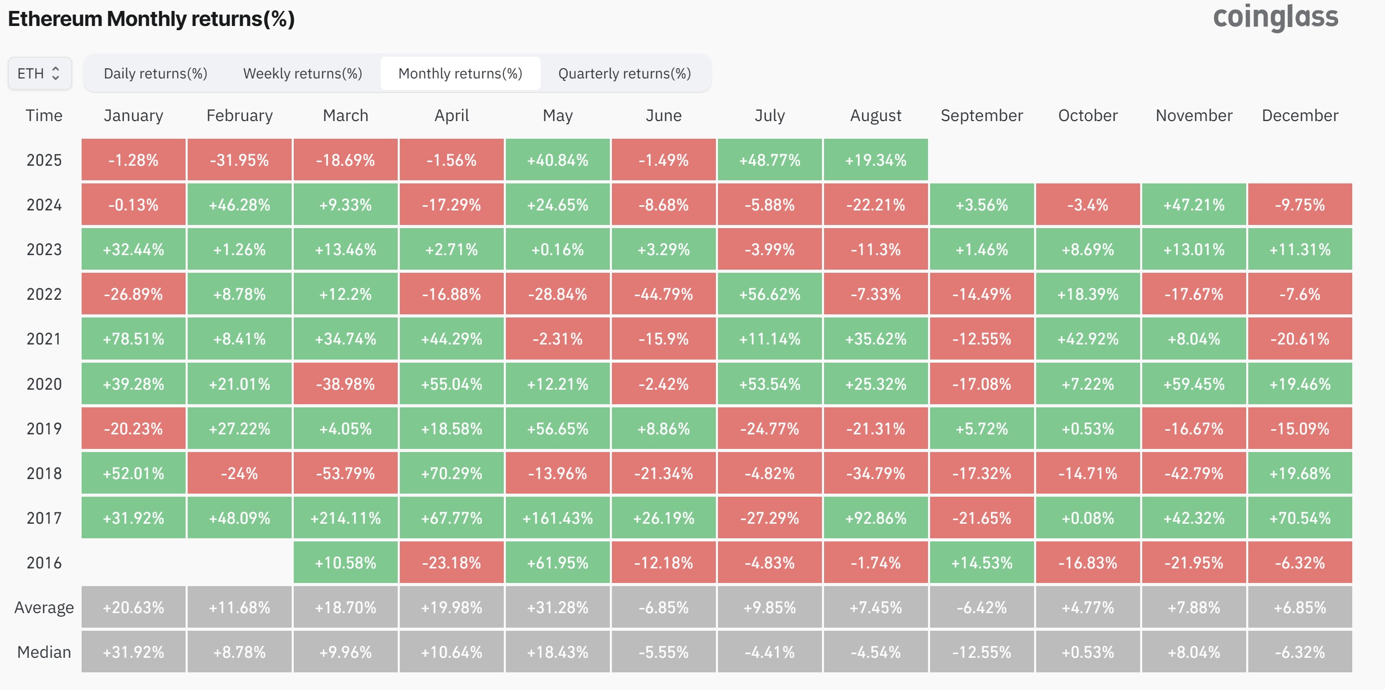Screen dimensions: 1385x690
Task: Select the May 2017 +161.43% cell
Action: [x=557, y=517]
